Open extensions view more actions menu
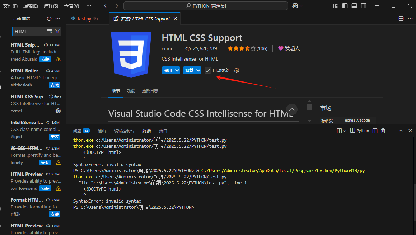Screen dimensions: 416x235 point(58,19)
